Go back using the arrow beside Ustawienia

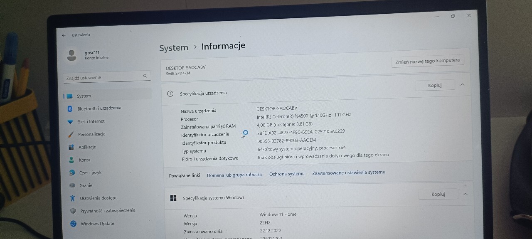click(x=64, y=35)
